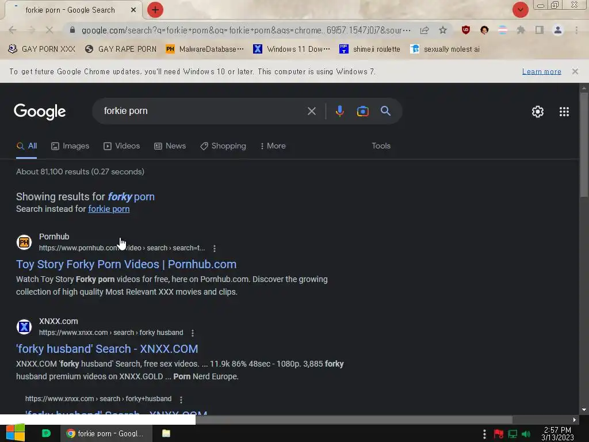Click the browser forward arrow
This screenshot has width=589, height=442.
point(31,30)
